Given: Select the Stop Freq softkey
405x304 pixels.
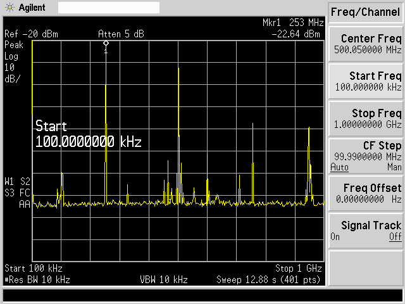Looking at the screenshot, I should point(366,119).
